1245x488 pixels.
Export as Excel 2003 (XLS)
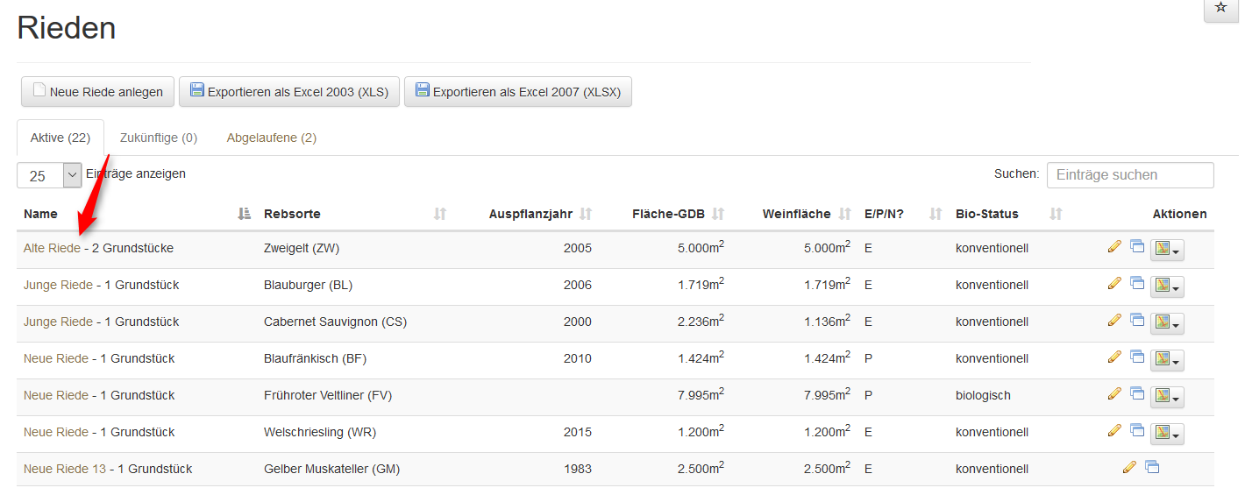point(289,92)
